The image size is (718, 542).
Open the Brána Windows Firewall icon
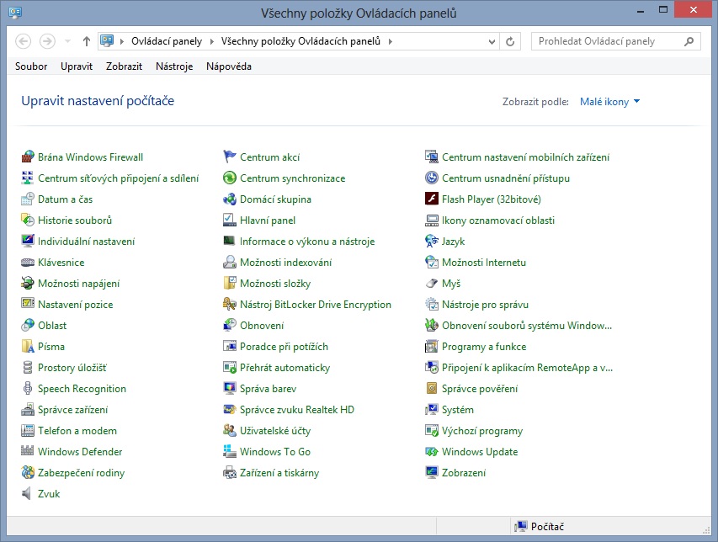pyautogui.click(x=28, y=157)
